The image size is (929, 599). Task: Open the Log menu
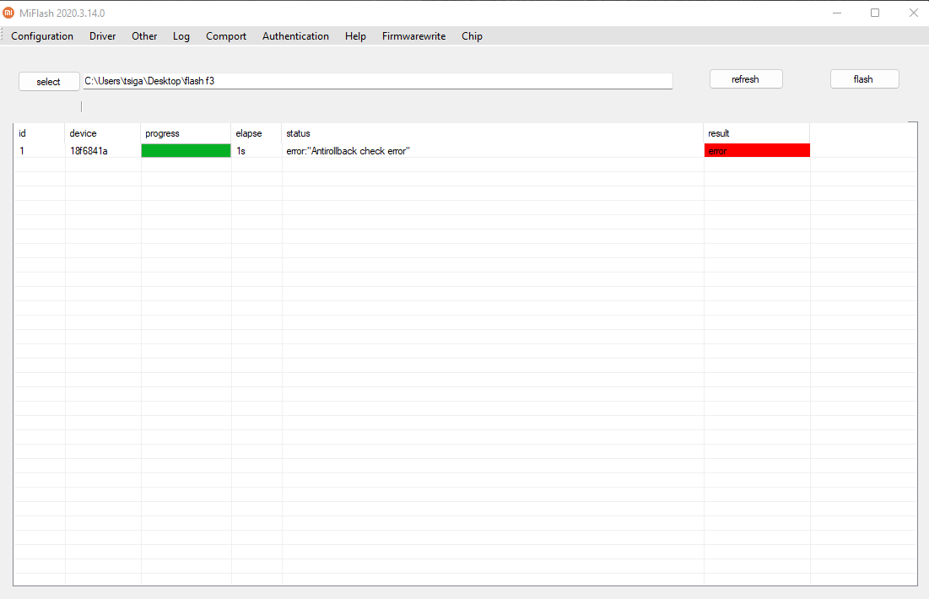[181, 36]
